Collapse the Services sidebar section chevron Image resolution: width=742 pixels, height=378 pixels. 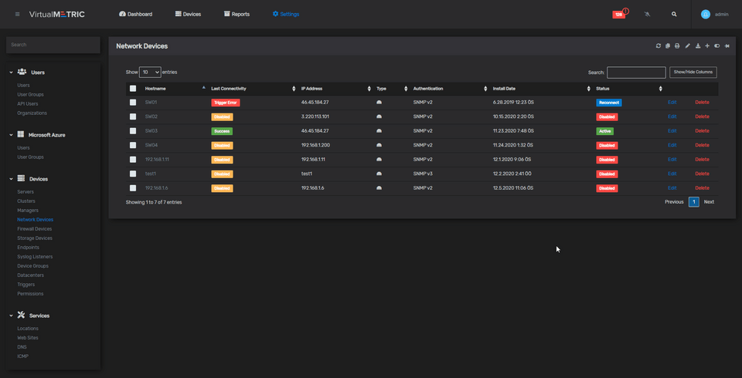pyautogui.click(x=11, y=316)
